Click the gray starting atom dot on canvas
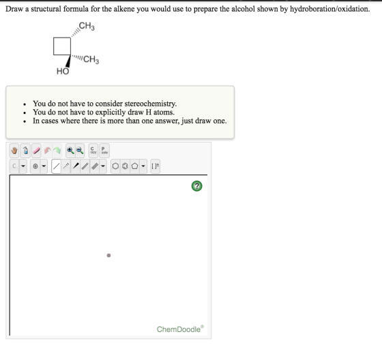Viewport: 382px width, 347px height. (x=108, y=256)
